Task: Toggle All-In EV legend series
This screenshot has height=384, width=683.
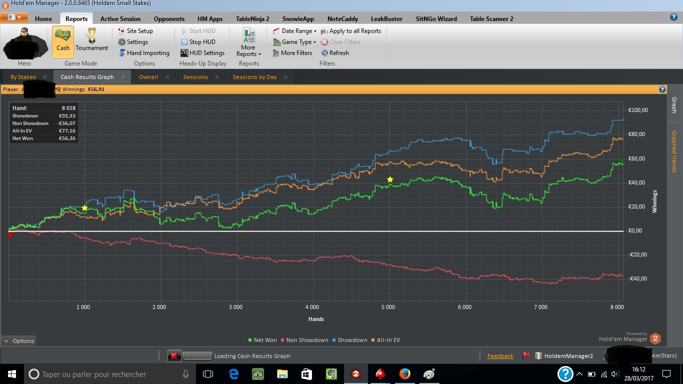Action: click(x=385, y=340)
